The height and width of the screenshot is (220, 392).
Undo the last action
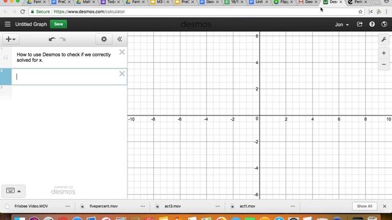[52, 39]
